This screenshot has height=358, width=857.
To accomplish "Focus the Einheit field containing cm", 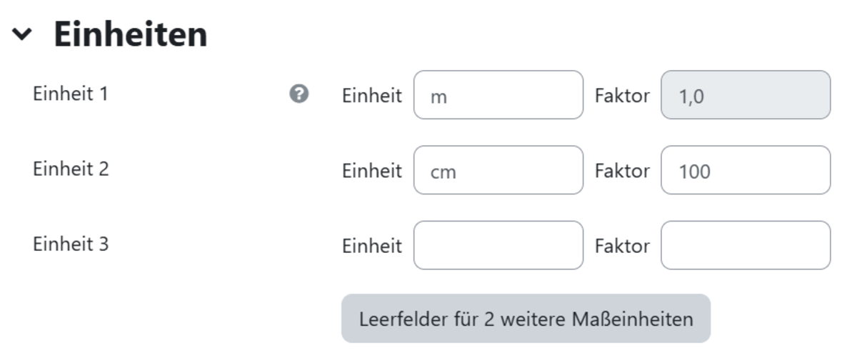I will pyautogui.click(x=498, y=170).
